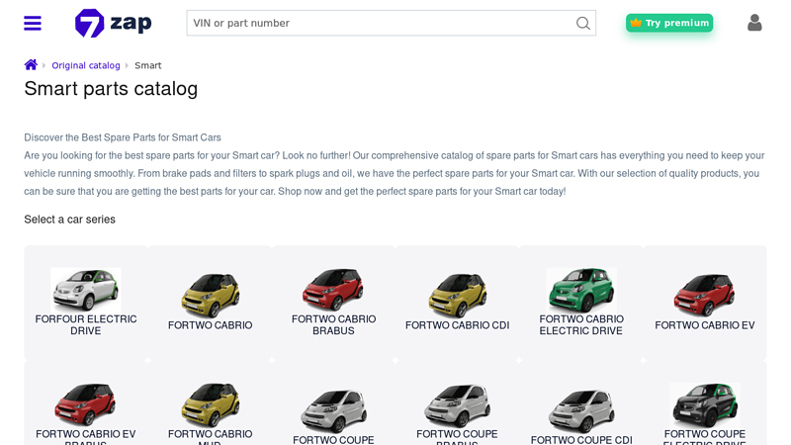The image size is (791, 445).
Task: Open the hamburger menu
Action: tap(33, 23)
